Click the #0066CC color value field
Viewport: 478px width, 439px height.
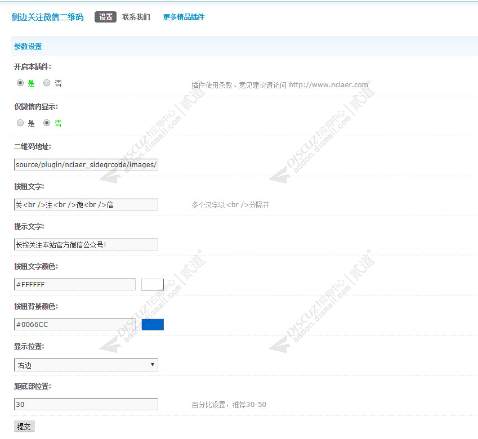click(75, 324)
